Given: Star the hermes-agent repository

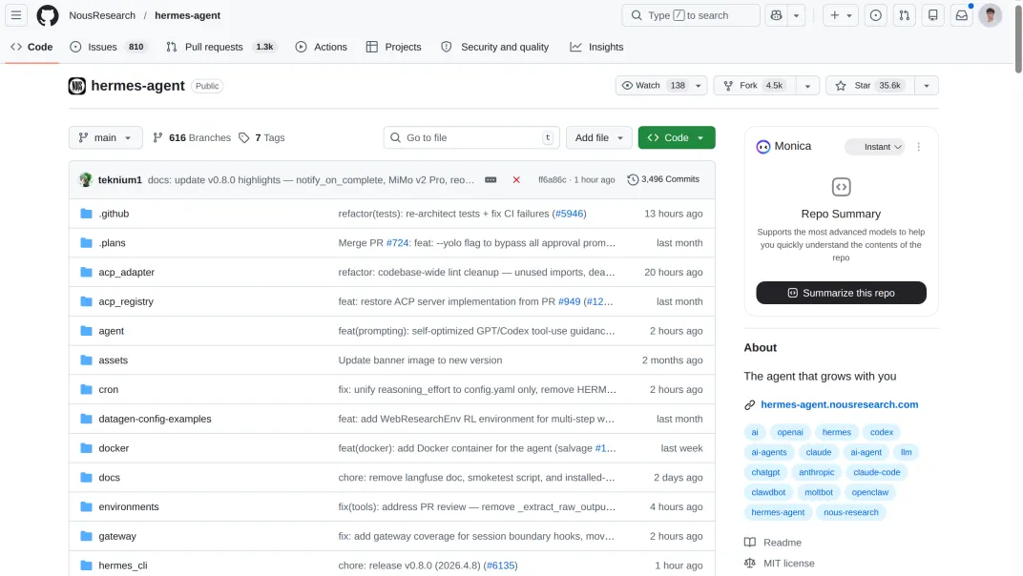Looking at the screenshot, I should (870, 86).
